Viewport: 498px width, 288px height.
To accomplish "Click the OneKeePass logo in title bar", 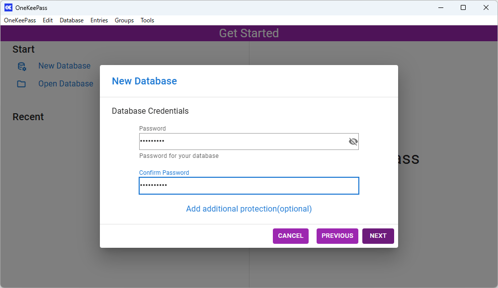I will tap(8, 7).
